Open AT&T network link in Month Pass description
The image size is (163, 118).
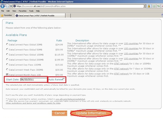[121, 74]
